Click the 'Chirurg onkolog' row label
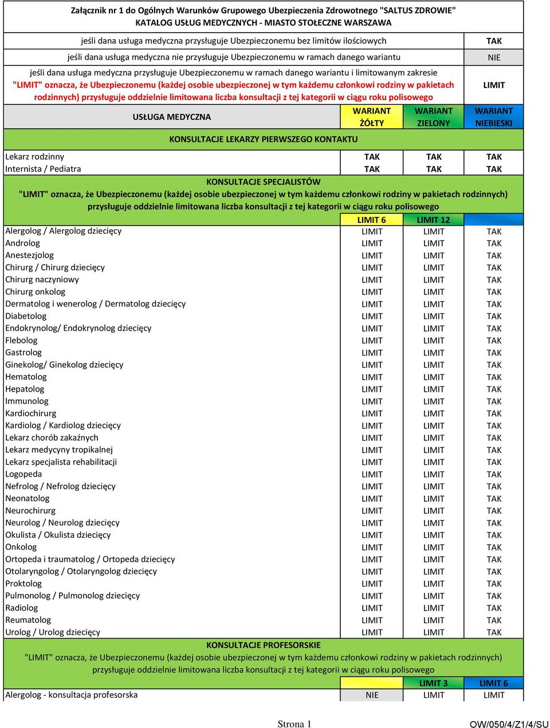Viewport: 550px width, 728px height. [x=35, y=292]
